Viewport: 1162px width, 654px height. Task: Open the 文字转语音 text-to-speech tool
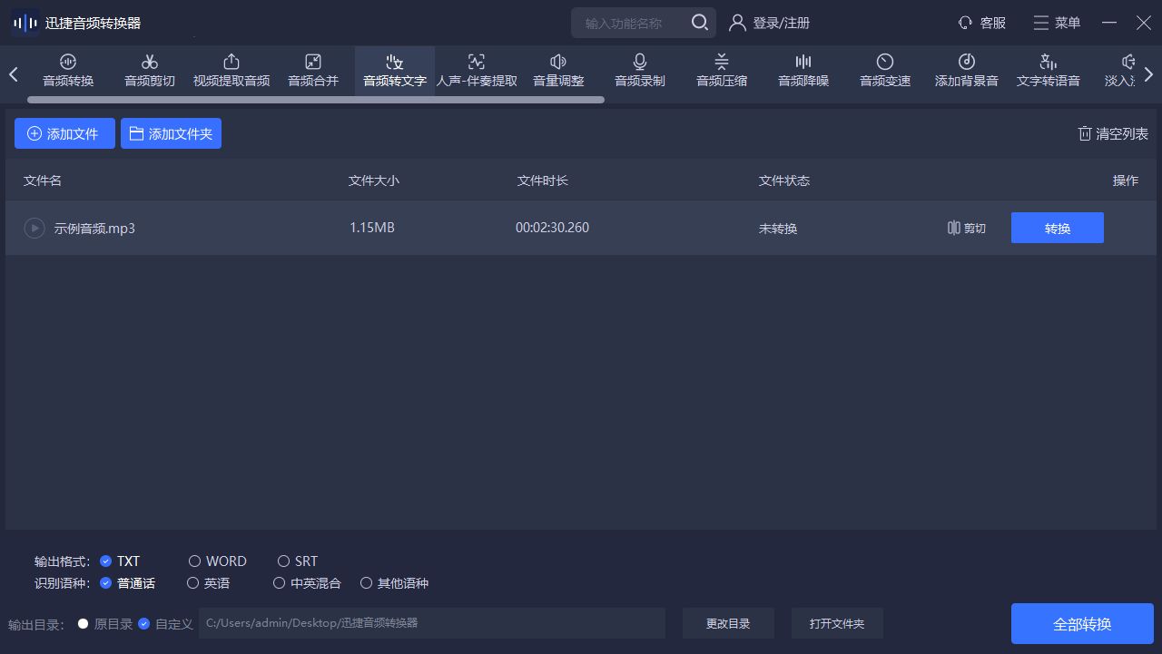pos(1049,70)
